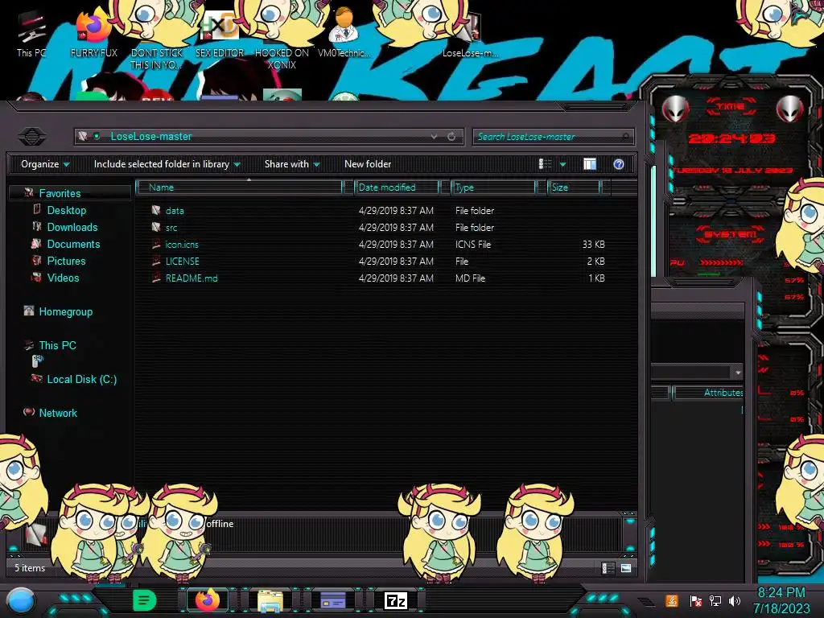
Task: Toggle the preview pane
Action: pos(590,164)
